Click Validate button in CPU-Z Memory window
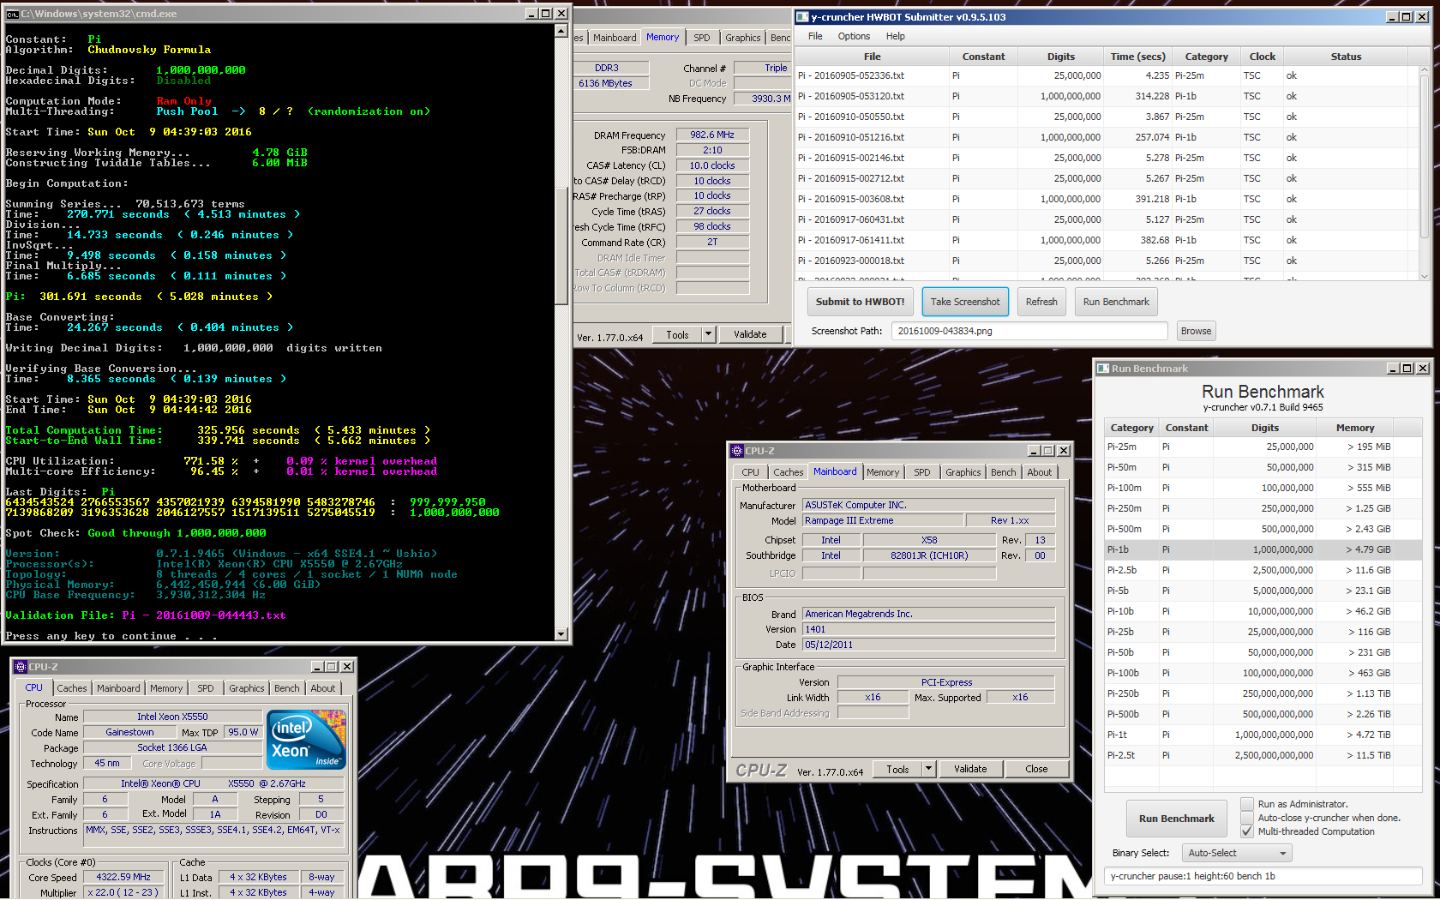 (750, 334)
